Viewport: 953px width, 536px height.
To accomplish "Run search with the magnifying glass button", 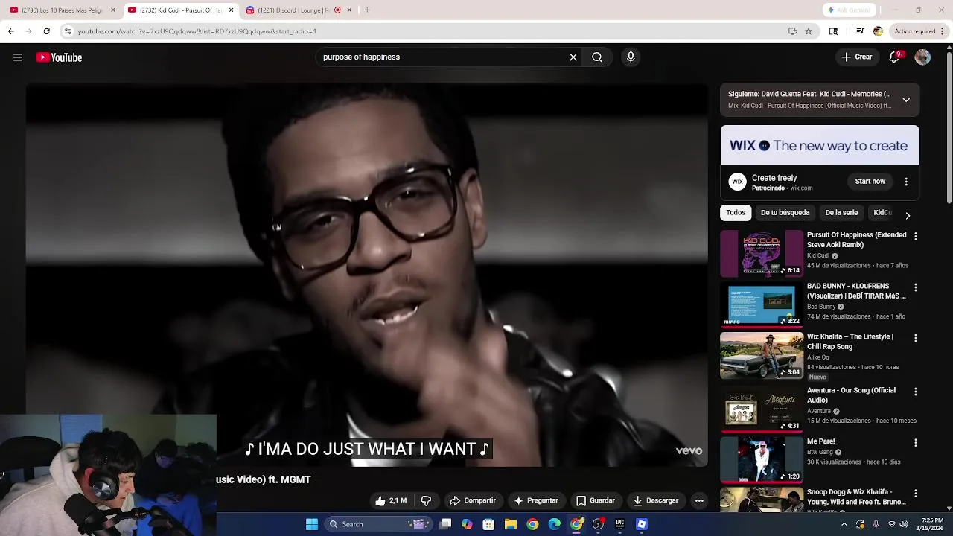I will click(x=597, y=57).
